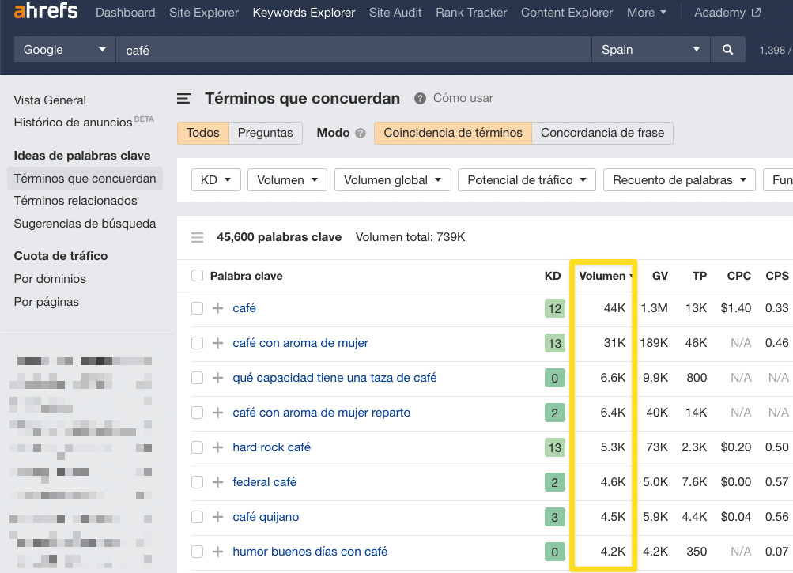Click the Modo help question icon
793x573 pixels.
(x=361, y=134)
